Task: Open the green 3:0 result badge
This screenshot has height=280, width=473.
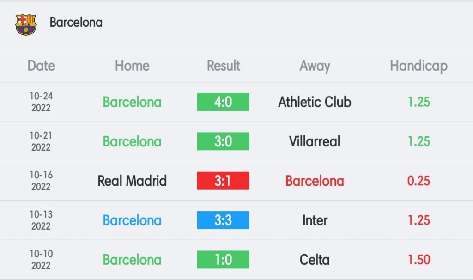Action: [x=223, y=141]
